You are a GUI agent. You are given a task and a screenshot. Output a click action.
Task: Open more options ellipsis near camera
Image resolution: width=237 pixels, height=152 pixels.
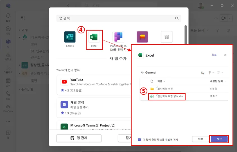coord(216,18)
